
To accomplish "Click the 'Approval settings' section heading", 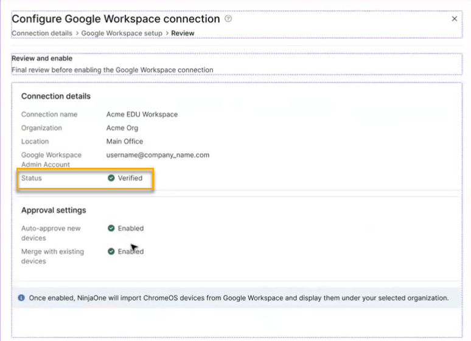I will coord(54,210).
